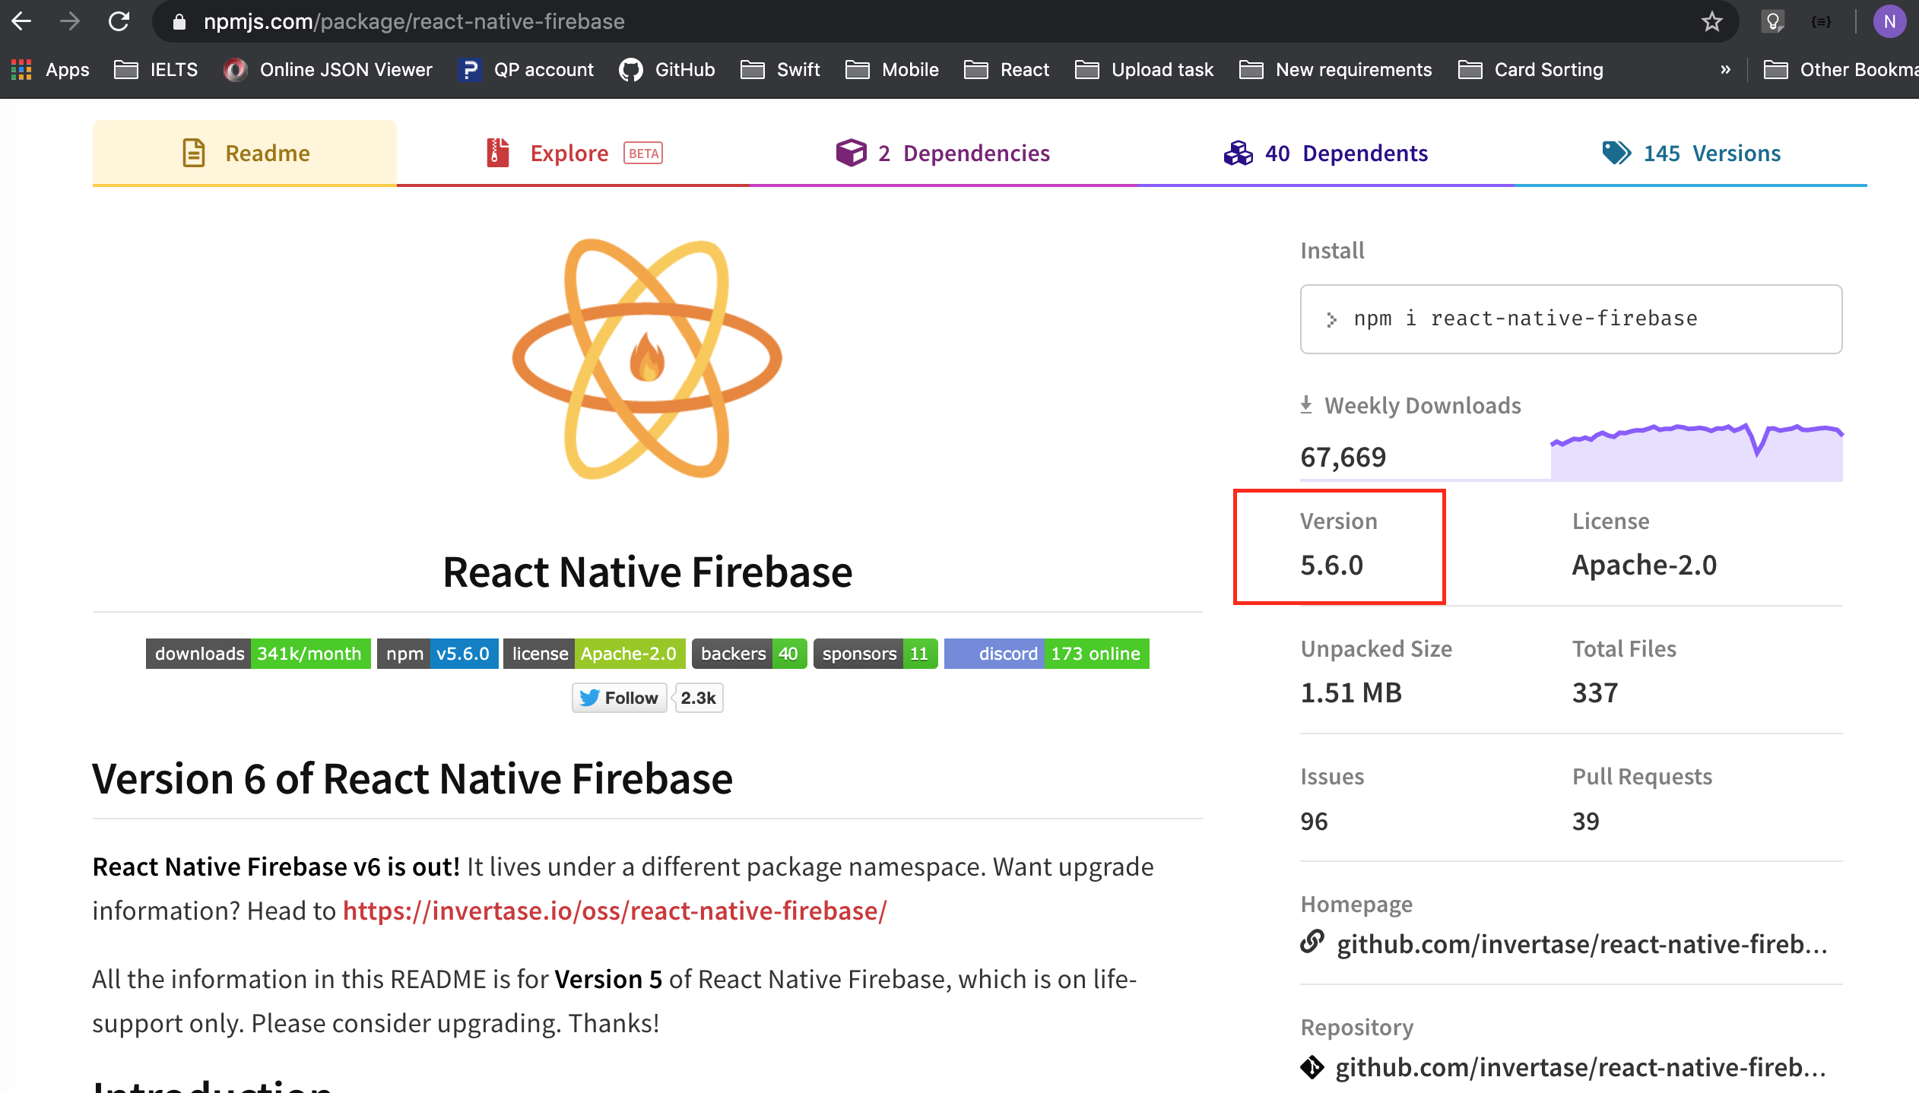Click the download arrow beside Weekly Downloads

1307,404
